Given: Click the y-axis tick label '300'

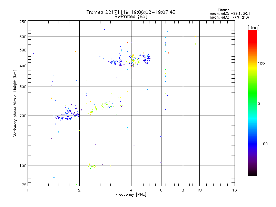Looking at the screenshot, I should click(23, 87).
